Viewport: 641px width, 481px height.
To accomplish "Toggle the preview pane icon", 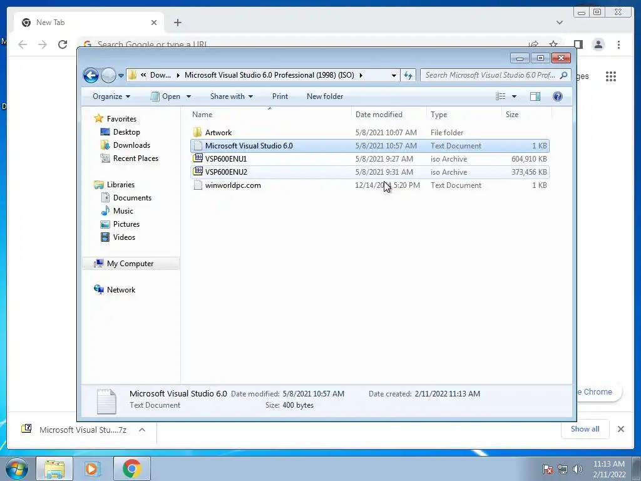I will 535,96.
